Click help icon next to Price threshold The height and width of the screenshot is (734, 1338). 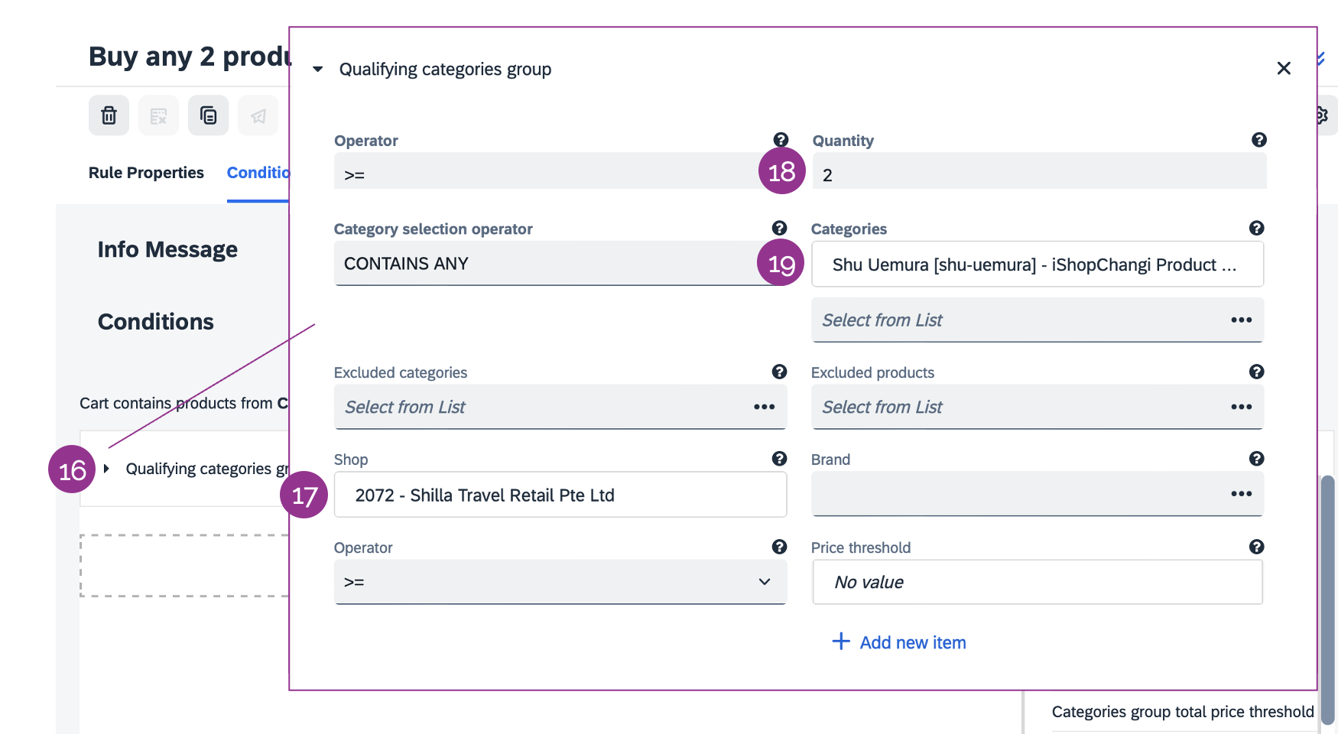(1256, 547)
